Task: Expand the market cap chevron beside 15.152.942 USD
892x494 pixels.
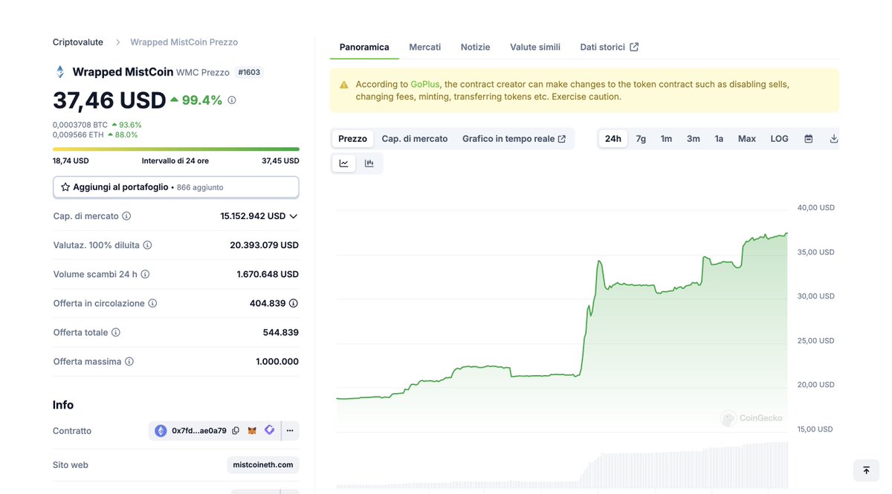Action: [294, 216]
